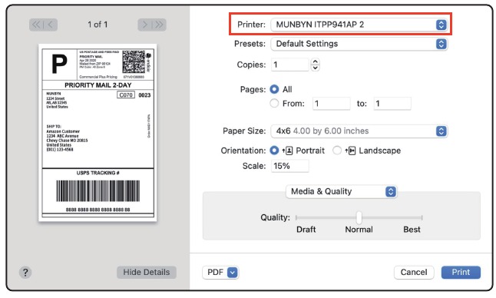This screenshot has width=496, height=298.
Task: Select Landscape orientation radio button
Action: click(337, 151)
